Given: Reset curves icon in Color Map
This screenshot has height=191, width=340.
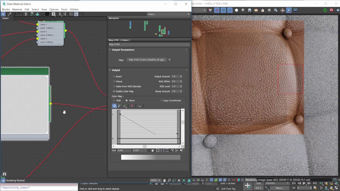Looking at the screenshot, I should [139, 106].
